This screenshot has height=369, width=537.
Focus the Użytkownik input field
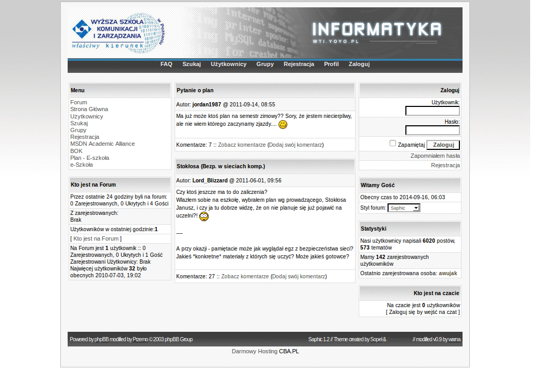pyautogui.click(x=433, y=111)
